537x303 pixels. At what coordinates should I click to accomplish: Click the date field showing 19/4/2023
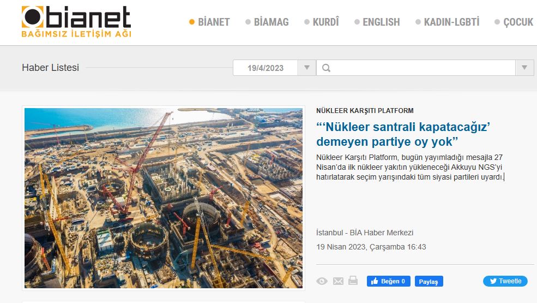(x=266, y=68)
